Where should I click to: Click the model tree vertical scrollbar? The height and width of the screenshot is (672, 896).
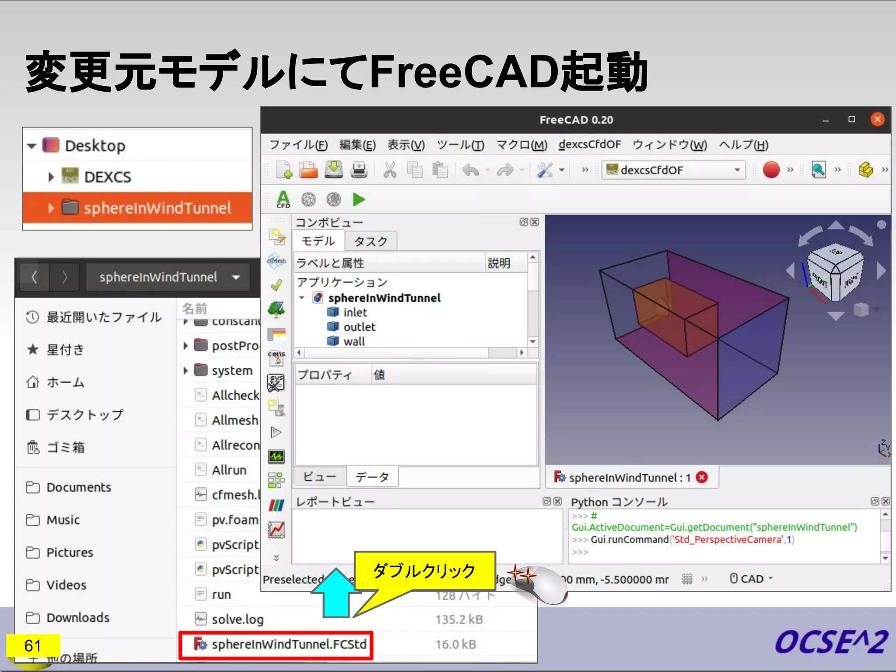(x=532, y=299)
